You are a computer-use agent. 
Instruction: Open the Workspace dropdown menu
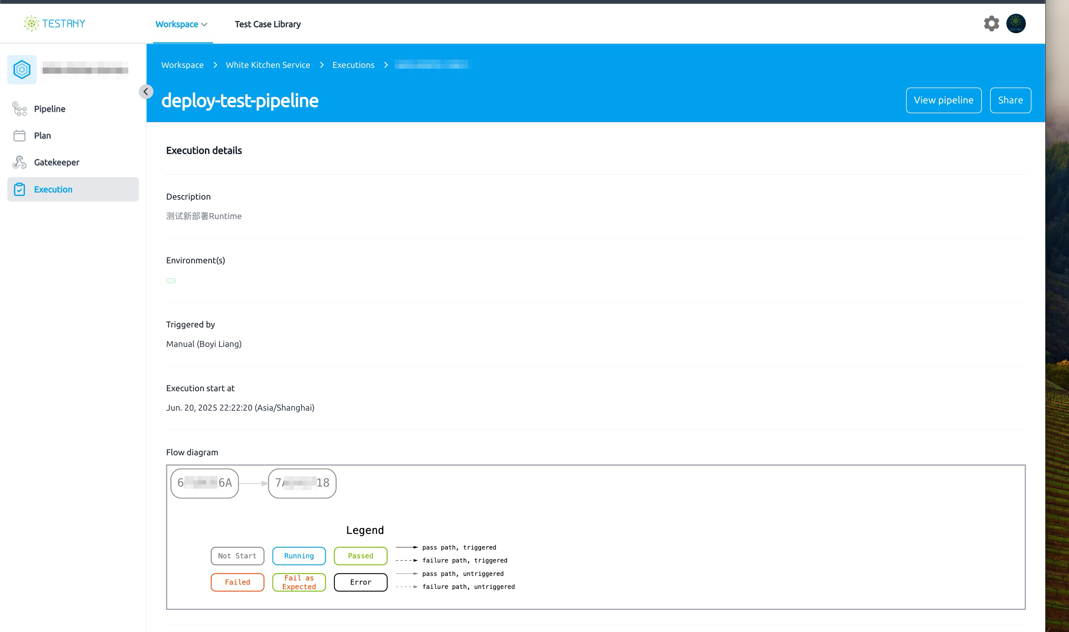[181, 24]
